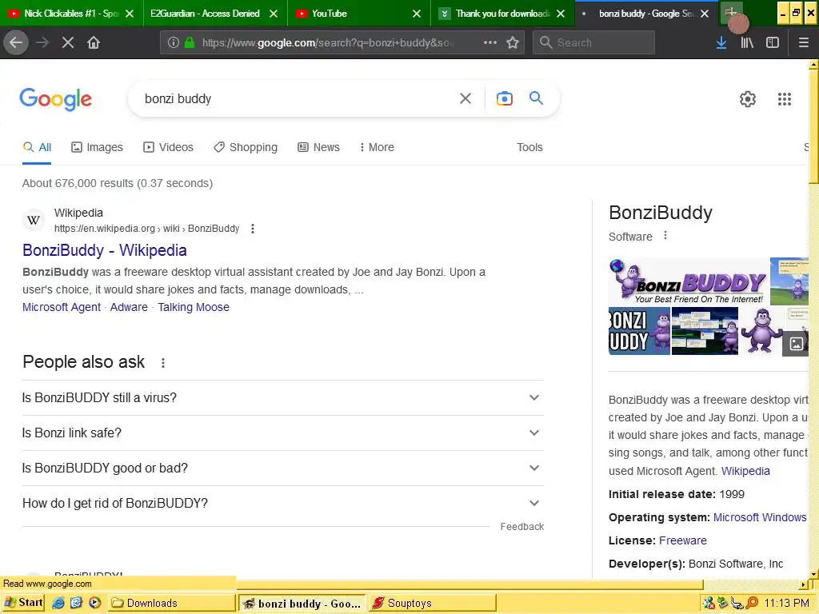Open Google settings gear icon

748,98
